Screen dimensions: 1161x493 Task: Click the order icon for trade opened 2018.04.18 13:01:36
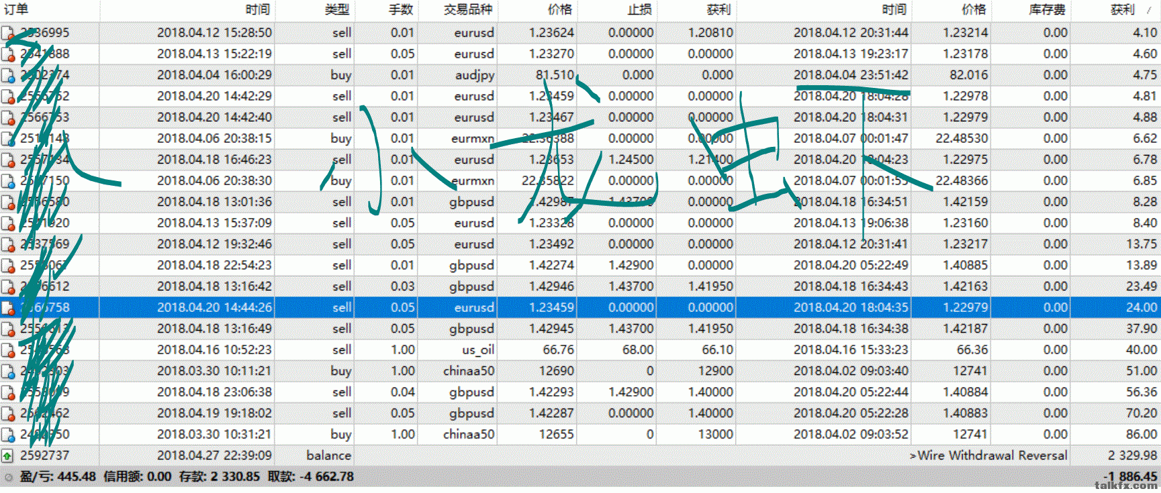coord(8,202)
